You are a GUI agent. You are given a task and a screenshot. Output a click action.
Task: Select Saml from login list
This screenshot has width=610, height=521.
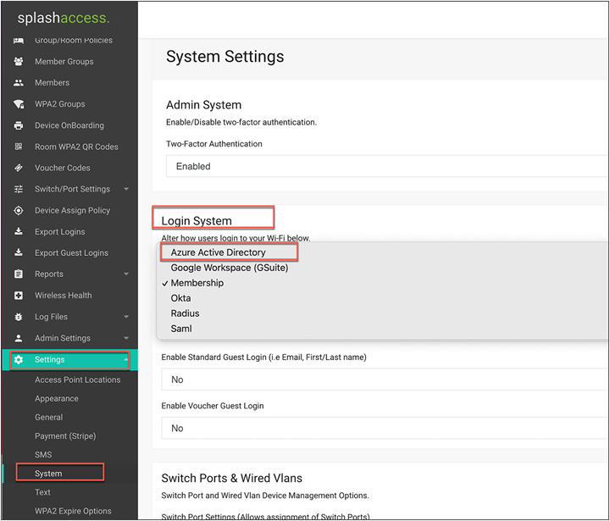point(181,329)
